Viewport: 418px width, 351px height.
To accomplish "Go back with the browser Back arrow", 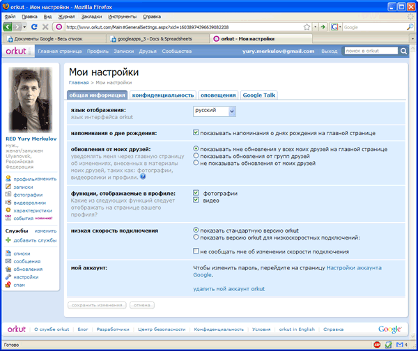I will click(7, 27).
